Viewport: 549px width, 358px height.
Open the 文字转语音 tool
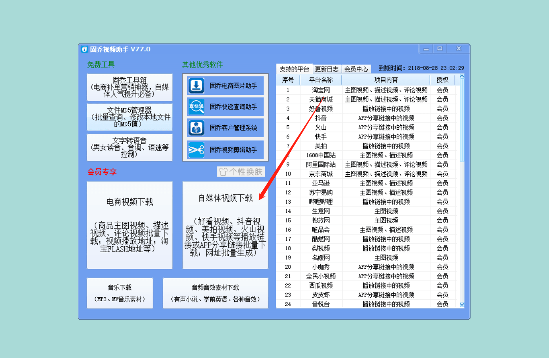click(x=129, y=147)
